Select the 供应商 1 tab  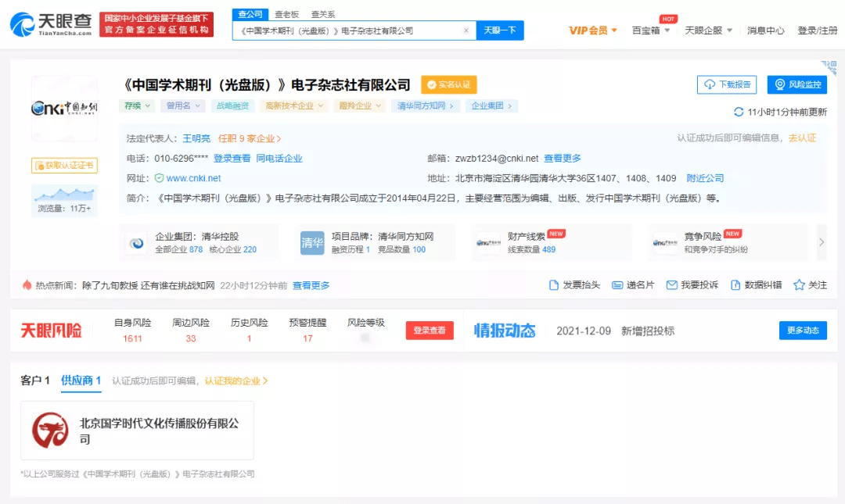81,381
